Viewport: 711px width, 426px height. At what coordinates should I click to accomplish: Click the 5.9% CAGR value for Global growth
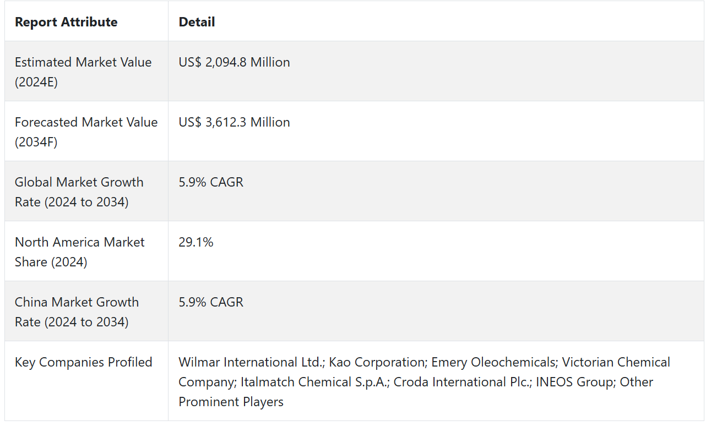pyautogui.click(x=211, y=182)
